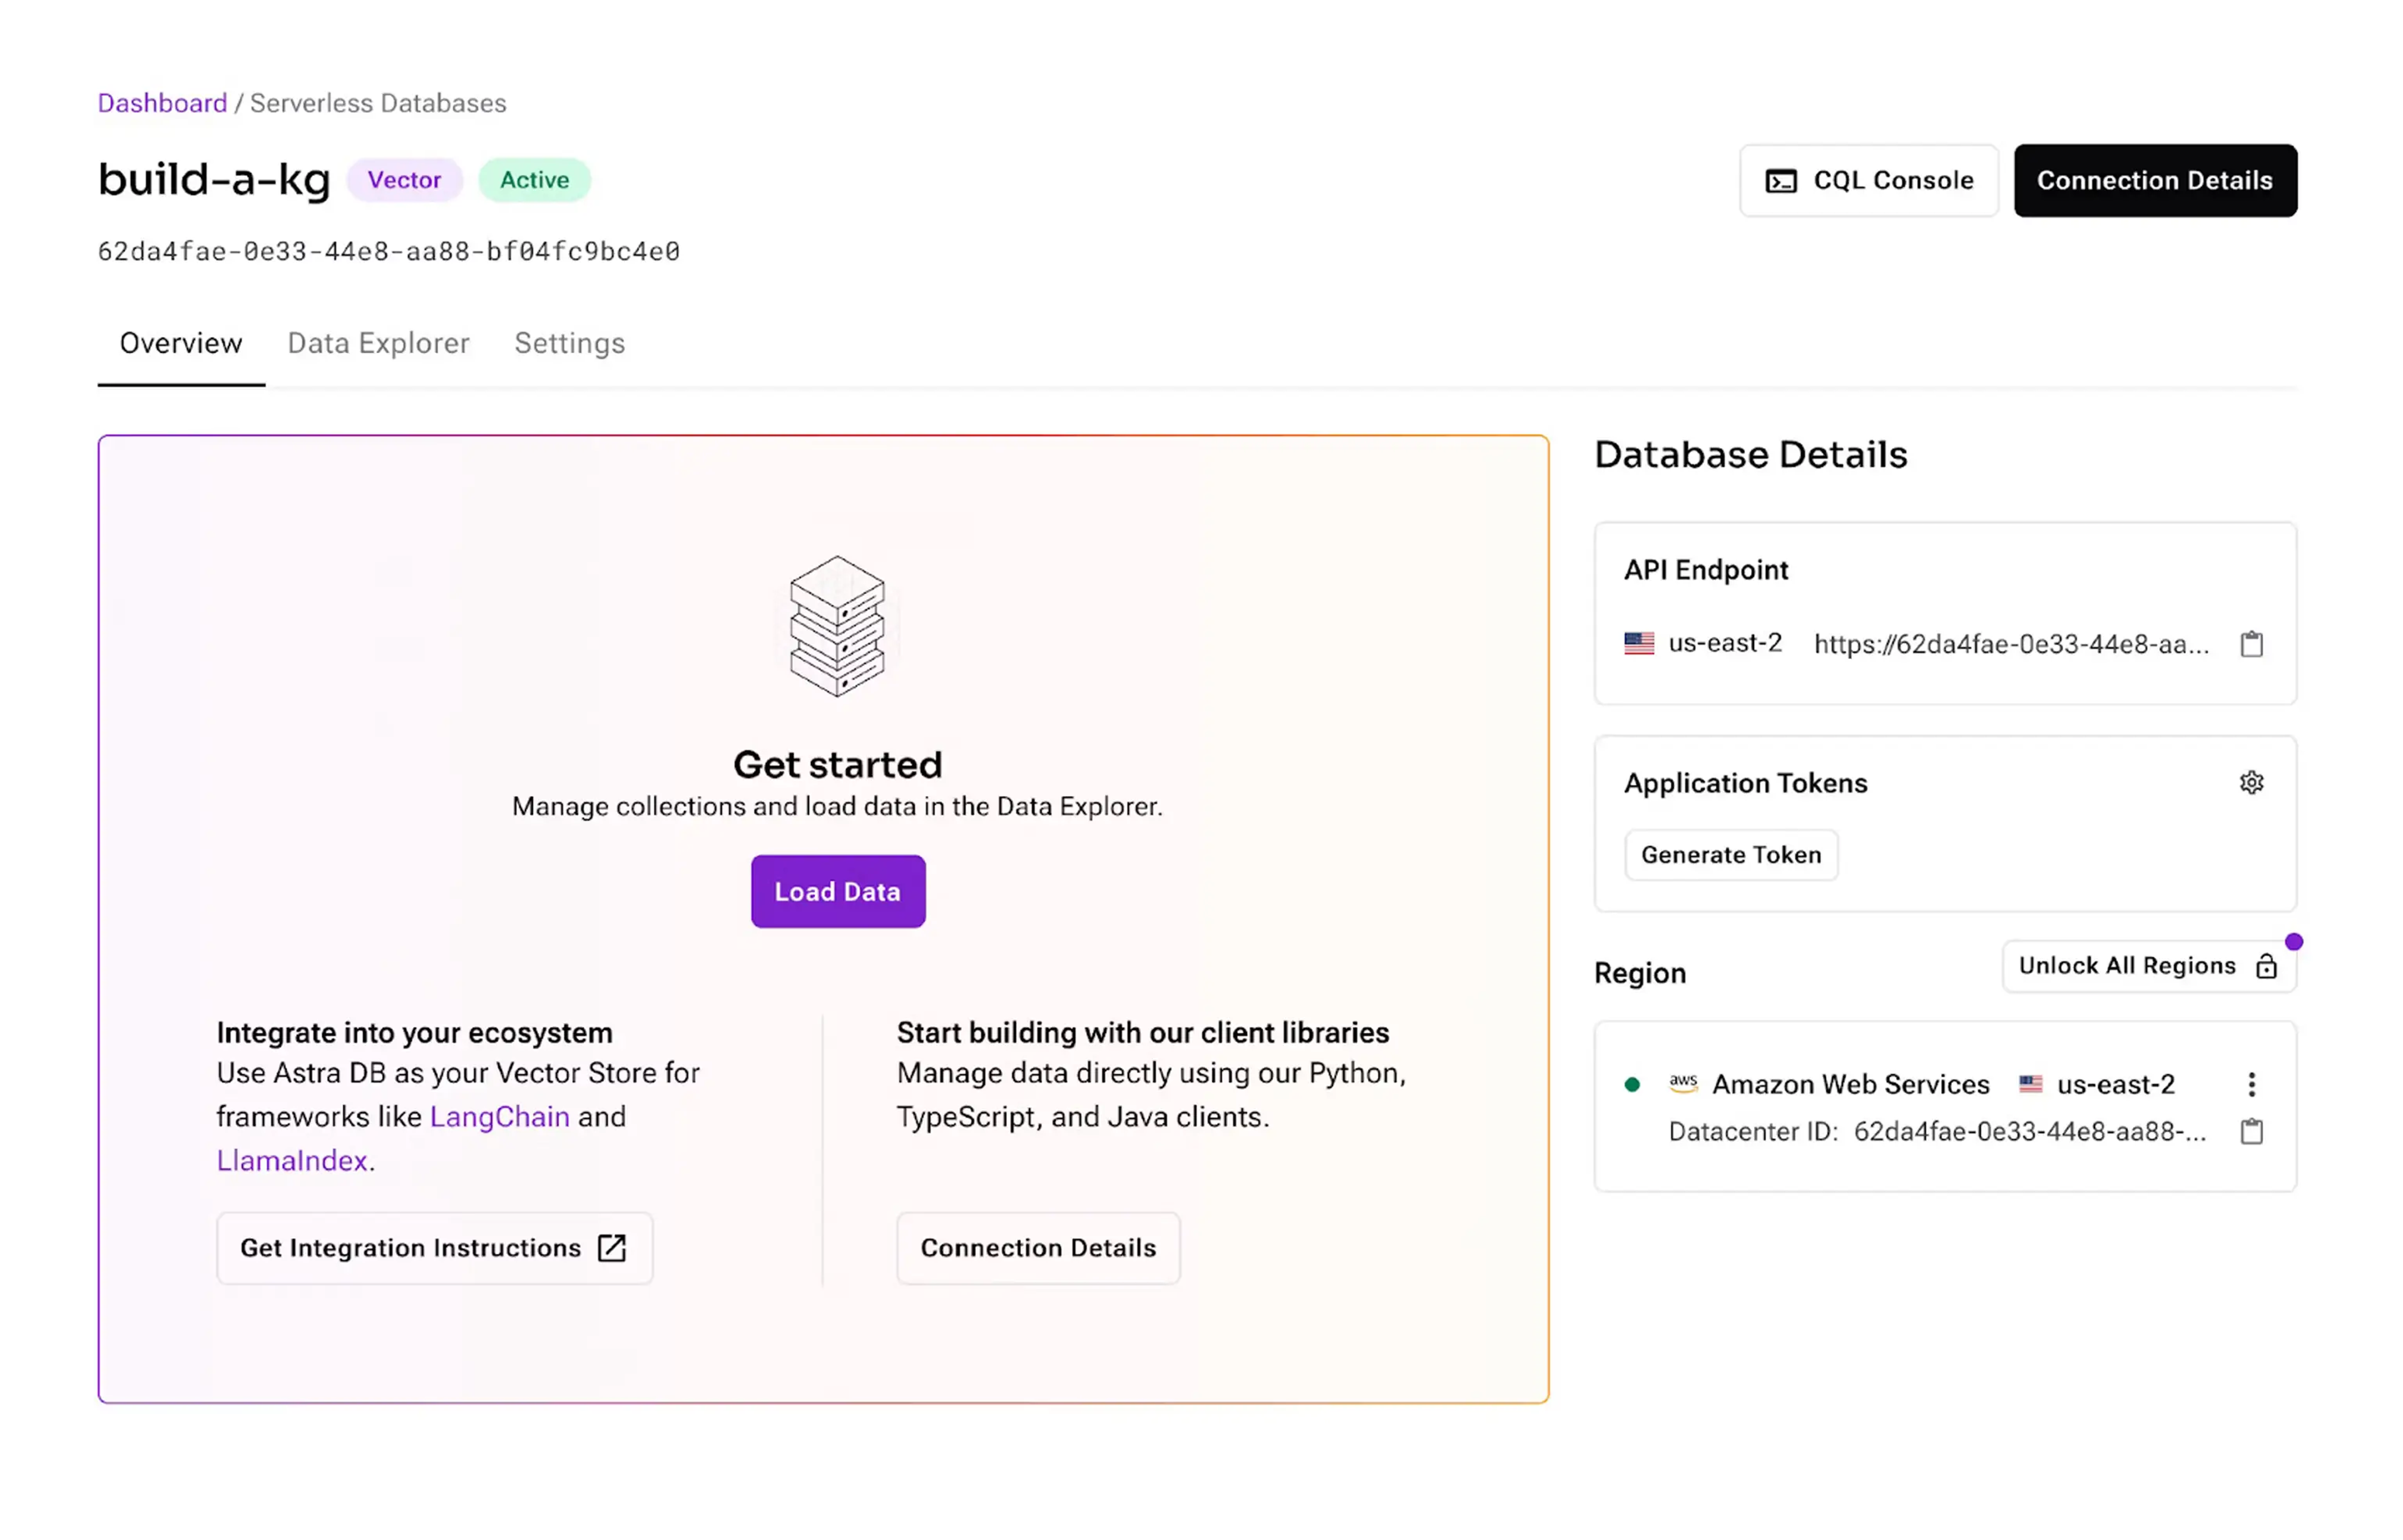Switch to the Data Explorer tab

pos(378,343)
